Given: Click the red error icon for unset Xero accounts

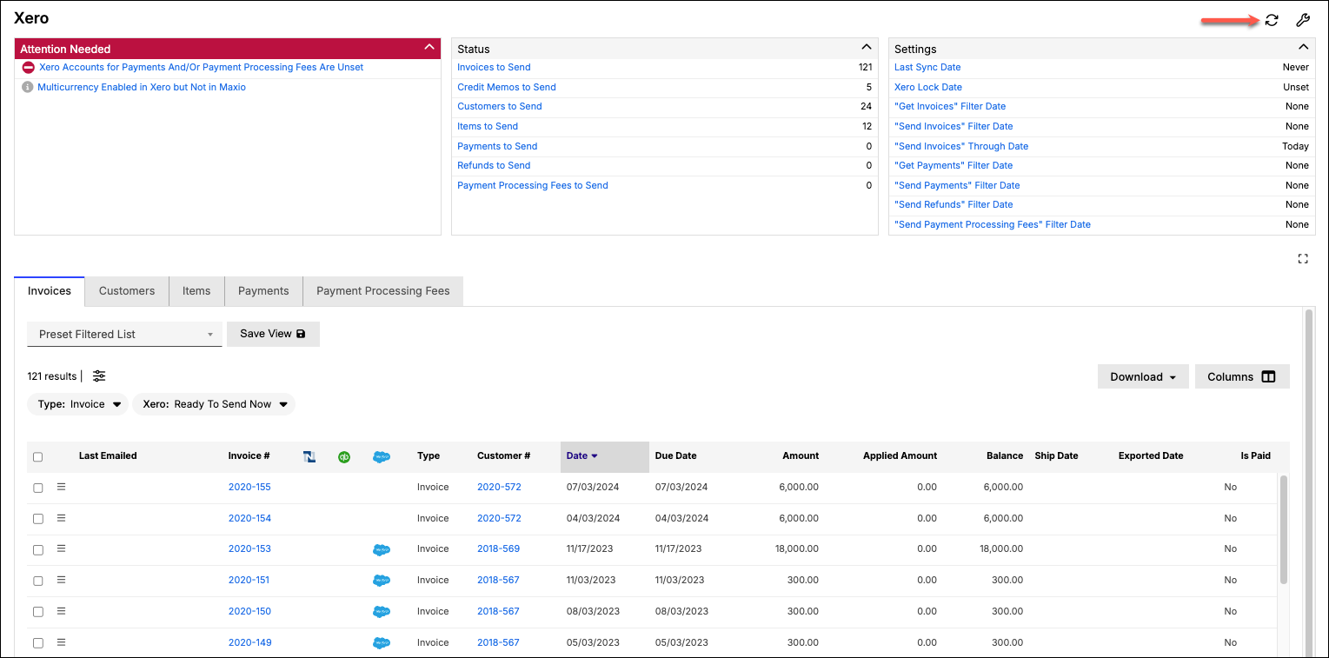Looking at the screenshot, I should [x=28, y=67].
